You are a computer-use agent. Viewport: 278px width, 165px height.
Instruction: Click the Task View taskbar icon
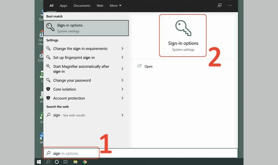click(66, 162)
